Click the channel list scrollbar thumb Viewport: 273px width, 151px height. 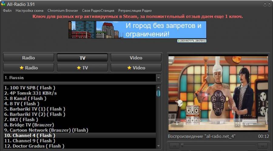[x=158, y=93]
